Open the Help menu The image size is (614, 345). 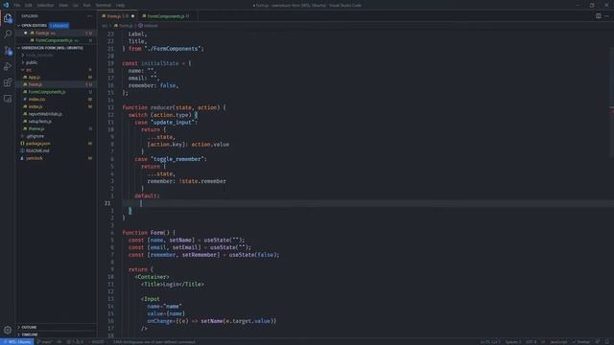click(x=121, y=6)
